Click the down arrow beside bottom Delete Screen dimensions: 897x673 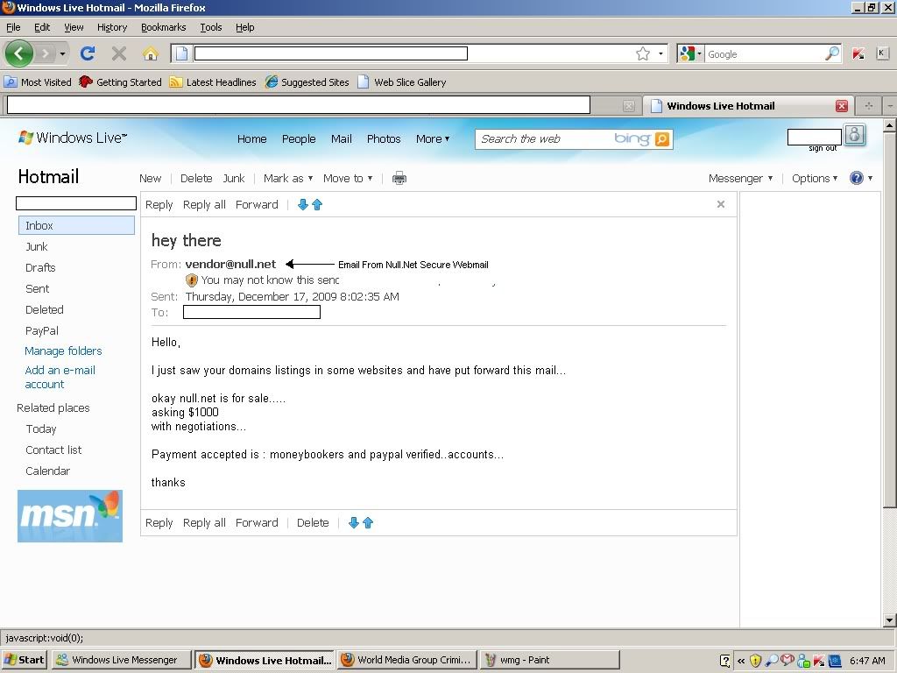point(354,522)
